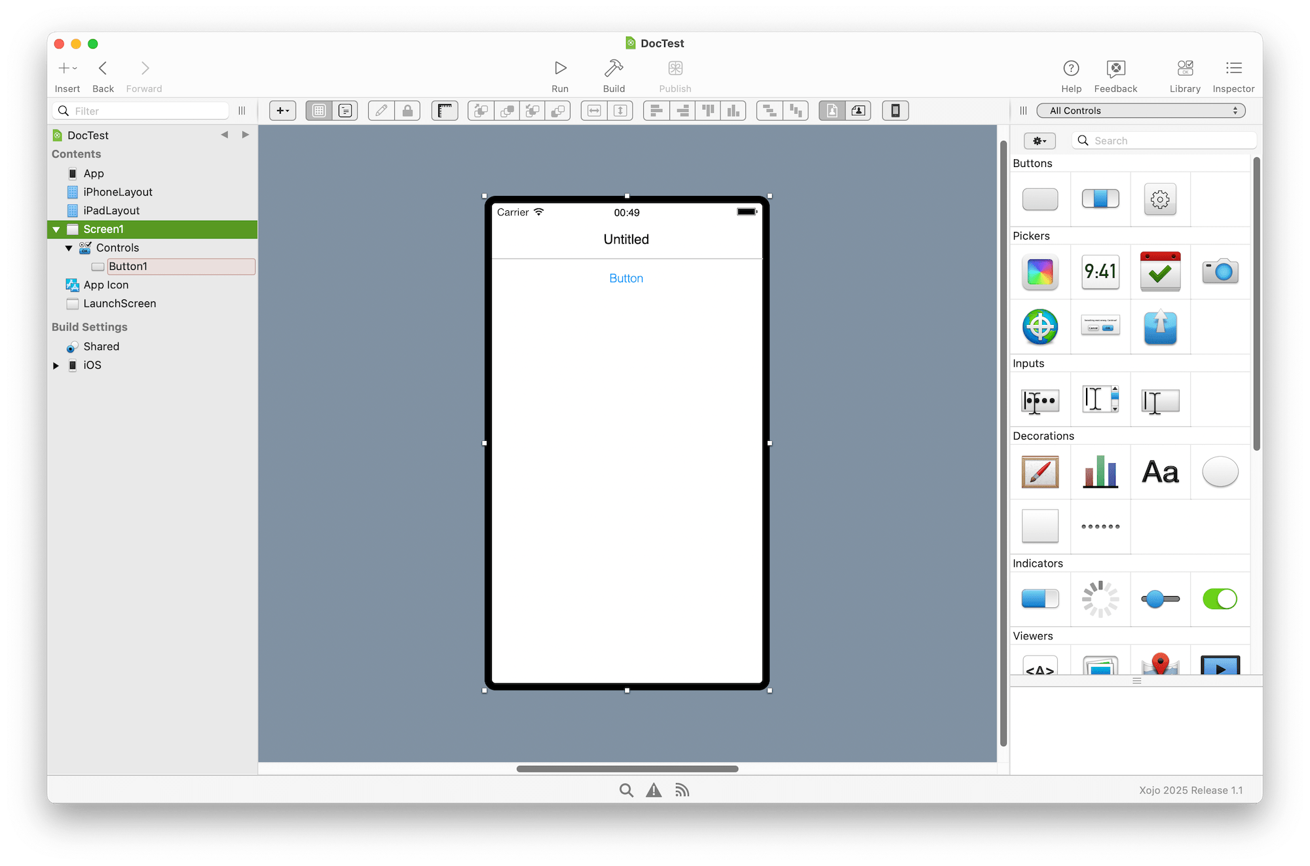Click the measurement ruler toolbar icon

(x=445, y=110)
